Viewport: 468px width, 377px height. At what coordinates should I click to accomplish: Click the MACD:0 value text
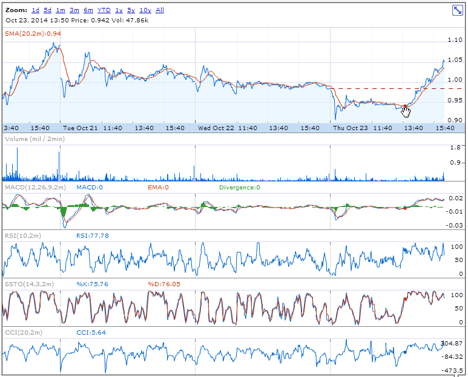pos(90,188)
